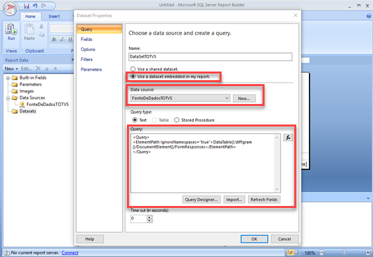This screenshot has width=373, height=257.
Task: Click the move up arrow in Report Data toolbar
Action: [x=47, y=69]
